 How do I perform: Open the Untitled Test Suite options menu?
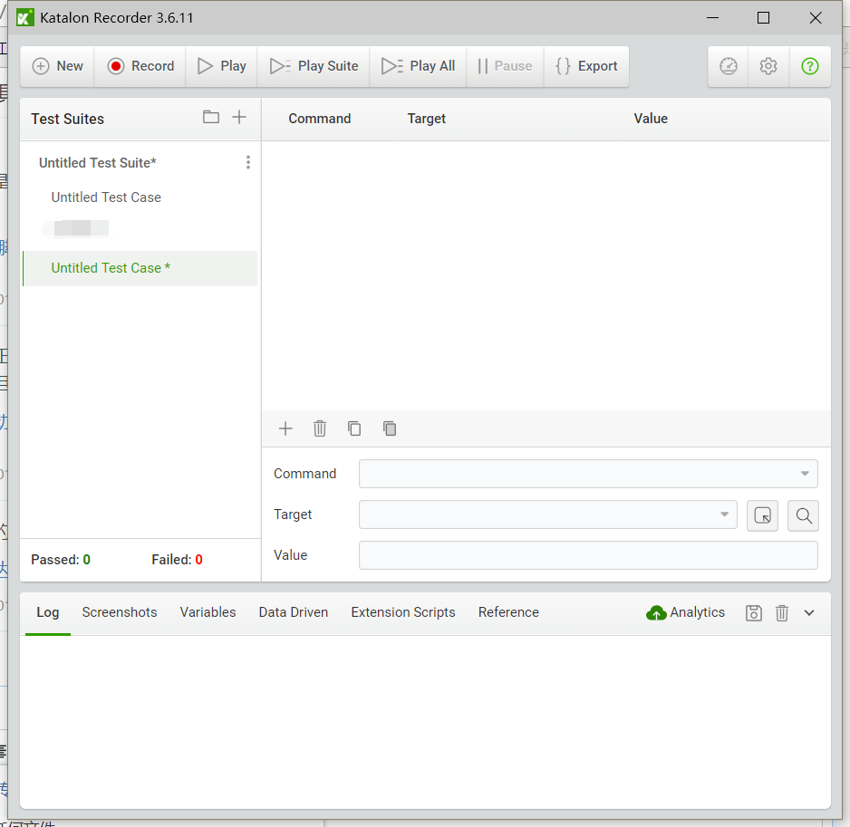247,162
